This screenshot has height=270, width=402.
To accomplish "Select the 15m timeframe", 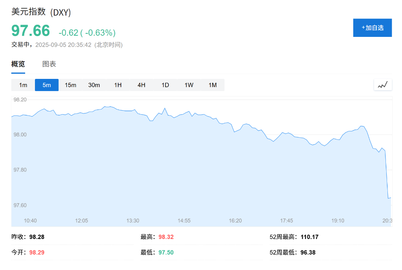I will coord(71,85).
